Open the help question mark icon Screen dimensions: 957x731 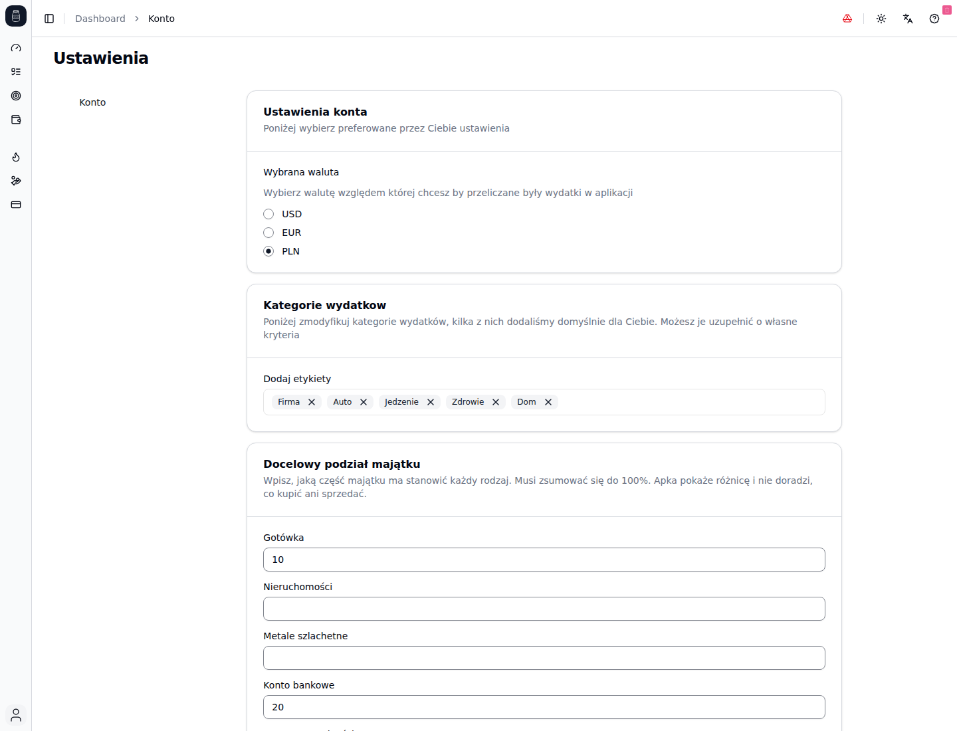[934, 19]
